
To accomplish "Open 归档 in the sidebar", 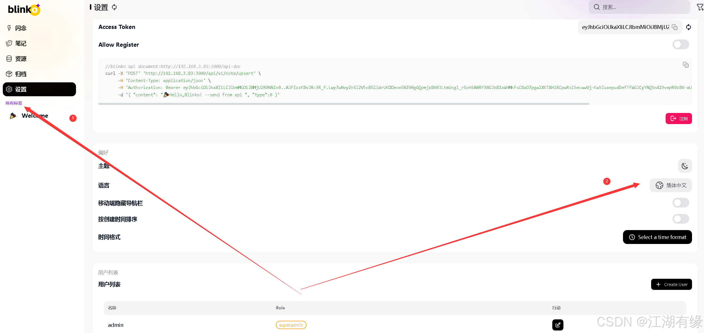I will 21,74.
